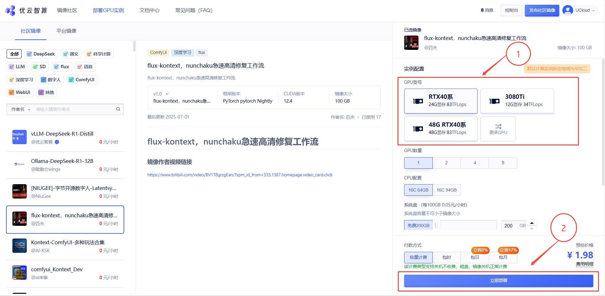This screenshot has height=296, width=605.
Task: Click the 优云智算 logo icon
Action: pyautogui.click(x=10, y=10)
